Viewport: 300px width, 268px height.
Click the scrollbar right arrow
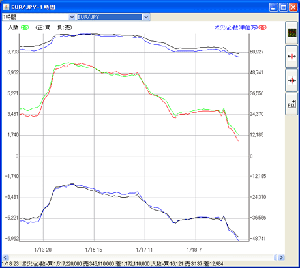pos(282,258)
